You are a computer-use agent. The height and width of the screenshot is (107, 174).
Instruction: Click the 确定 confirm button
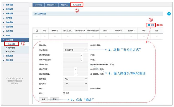point(43,99)
